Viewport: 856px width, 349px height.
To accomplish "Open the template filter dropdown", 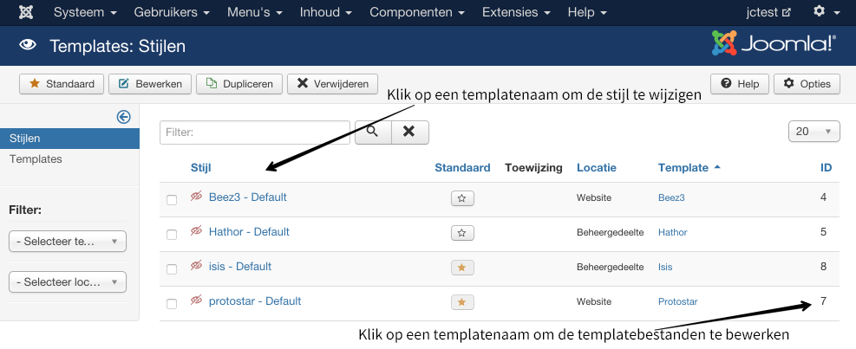I will (67, 242).
